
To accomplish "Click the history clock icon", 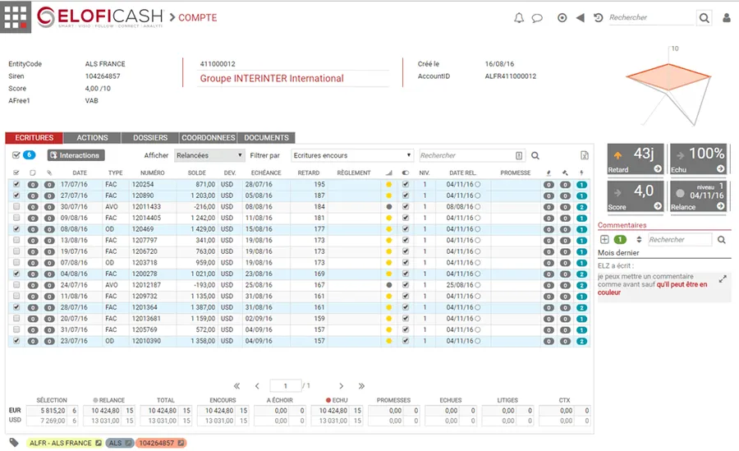I will click(x=598, y=18).
